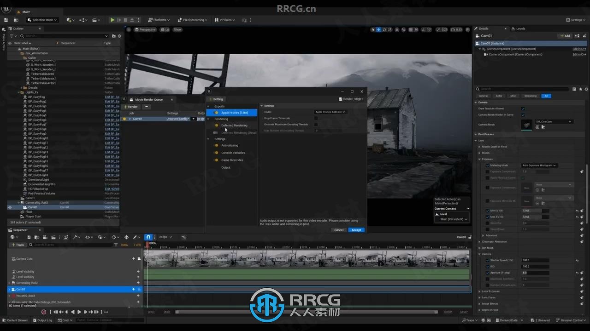Click + Add component button in Details

click(565, 36)
